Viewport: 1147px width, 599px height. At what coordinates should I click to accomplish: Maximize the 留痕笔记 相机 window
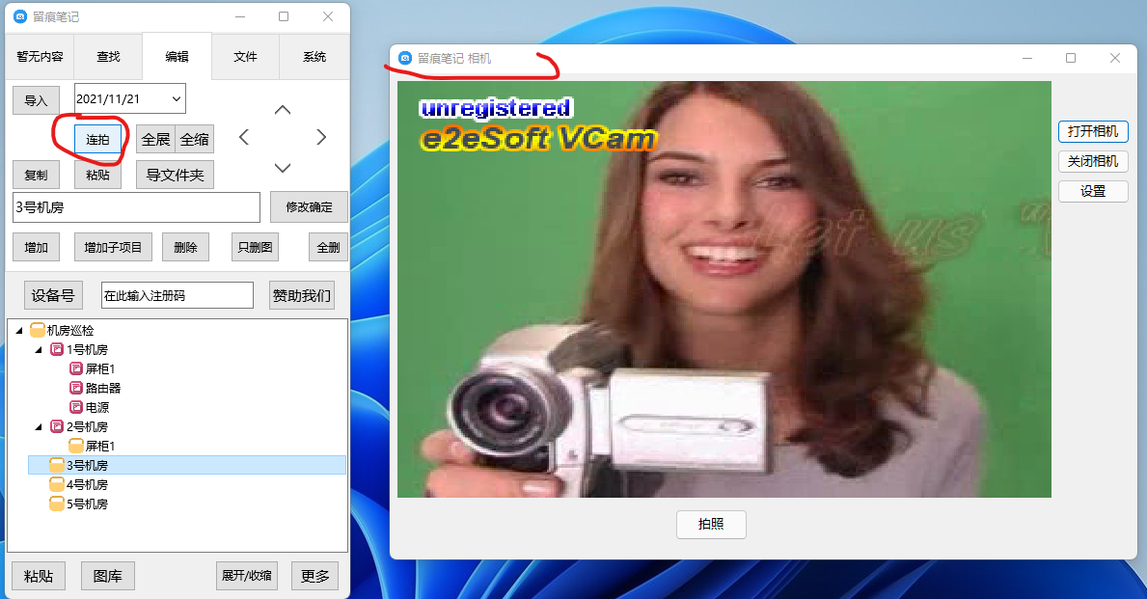pyautogui.click(x=1071, y=58)
